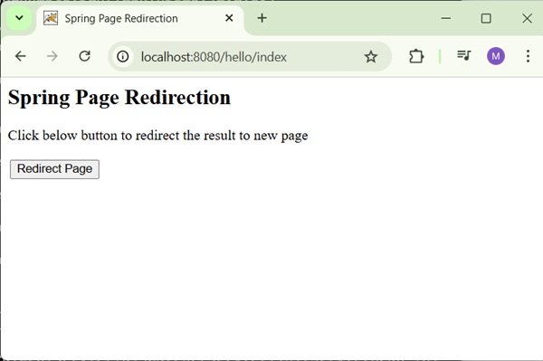Bookmark this page with star icon
The image size is (543, 361).
[x=370, y=56]
